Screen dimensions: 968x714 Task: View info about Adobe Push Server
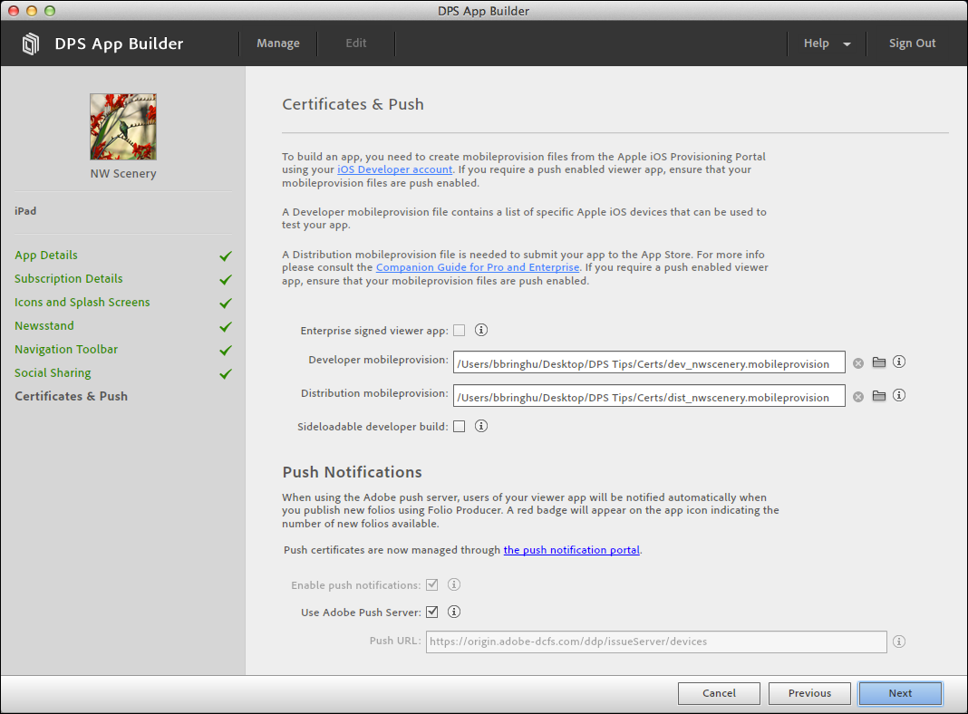(x=454, y=612)
